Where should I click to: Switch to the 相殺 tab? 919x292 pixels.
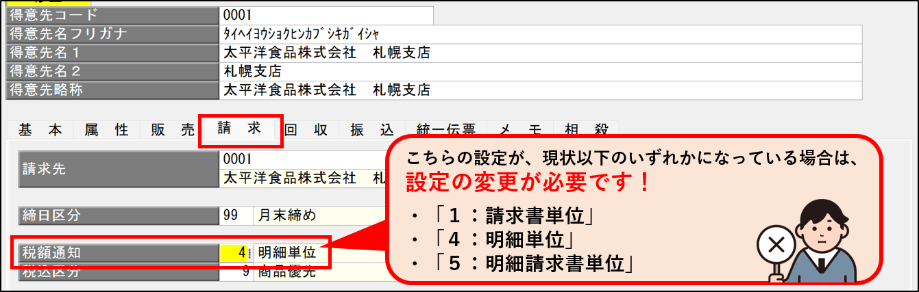tap(586, 131)
